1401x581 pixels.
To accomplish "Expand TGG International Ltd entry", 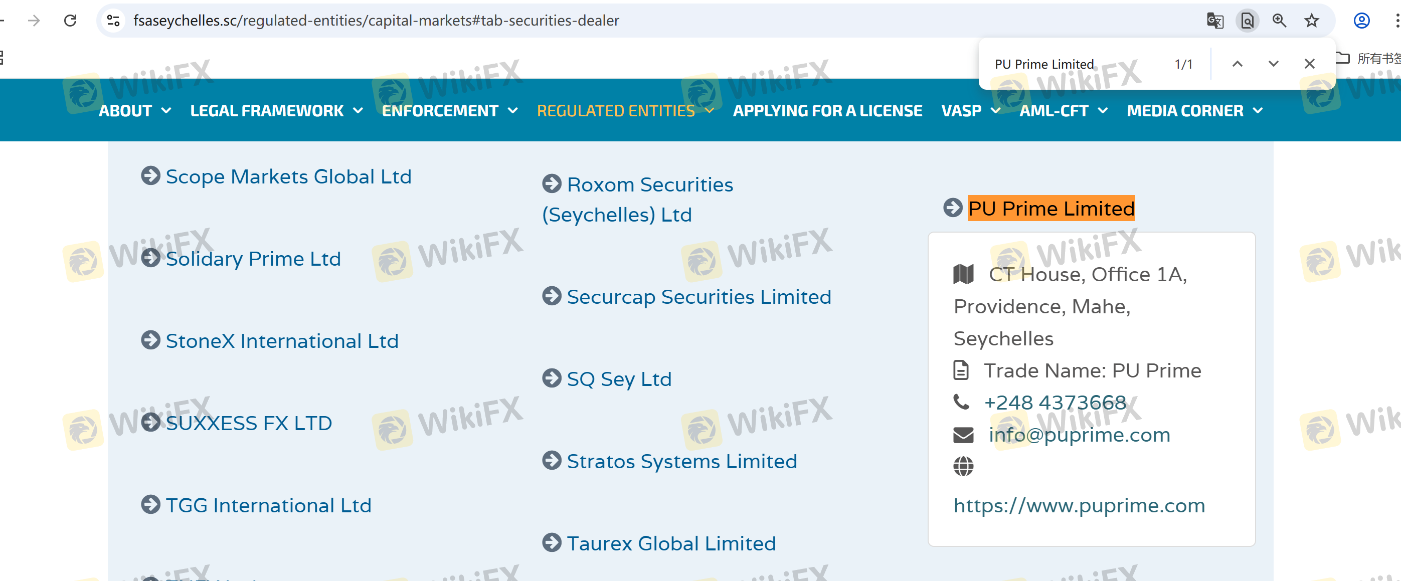I will coord(268,505).
